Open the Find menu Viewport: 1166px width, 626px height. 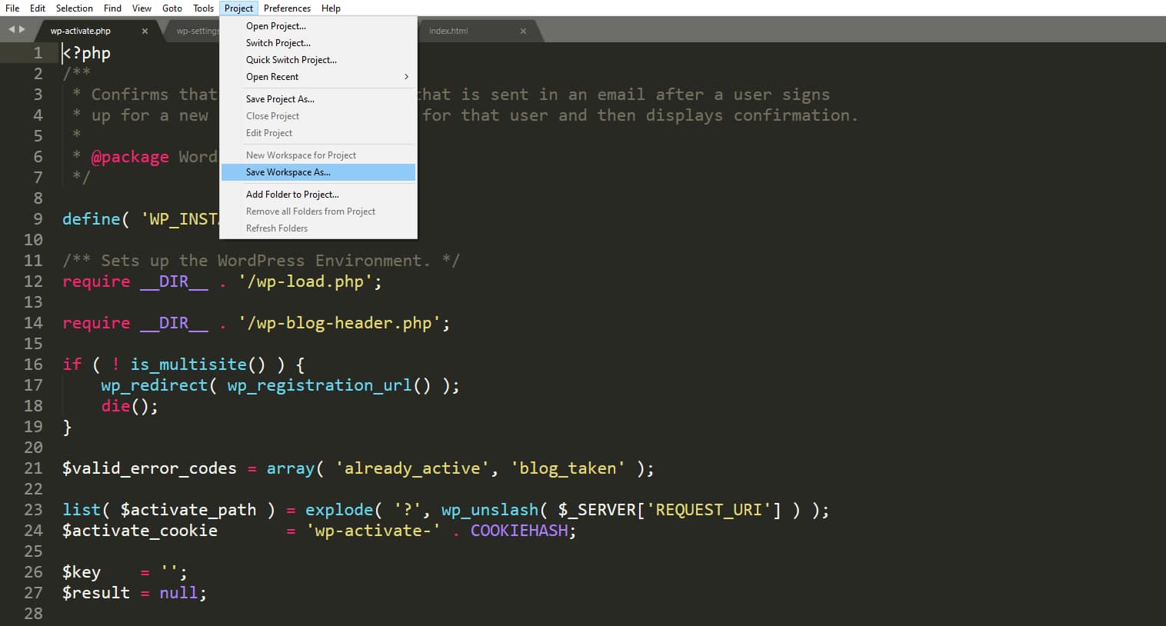112,8
